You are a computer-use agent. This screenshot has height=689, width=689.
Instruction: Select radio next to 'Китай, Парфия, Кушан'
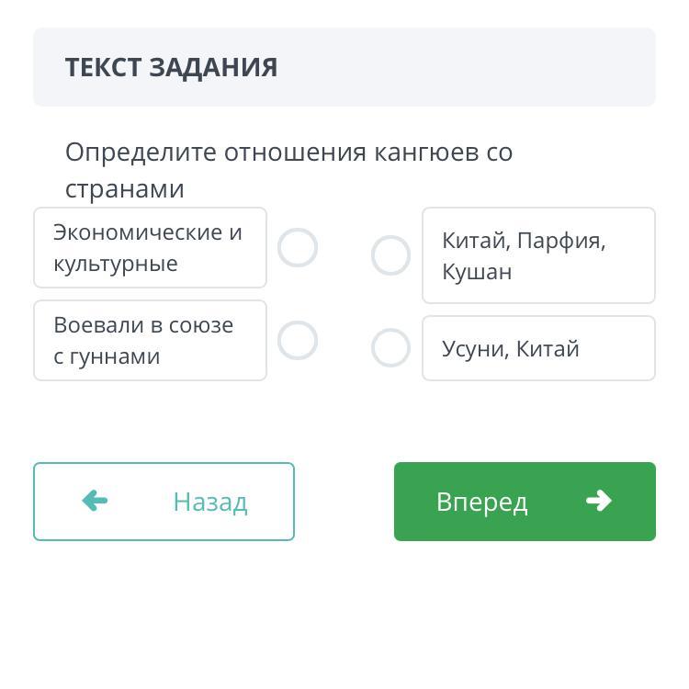pyautogui.click(x=390, y=255)
